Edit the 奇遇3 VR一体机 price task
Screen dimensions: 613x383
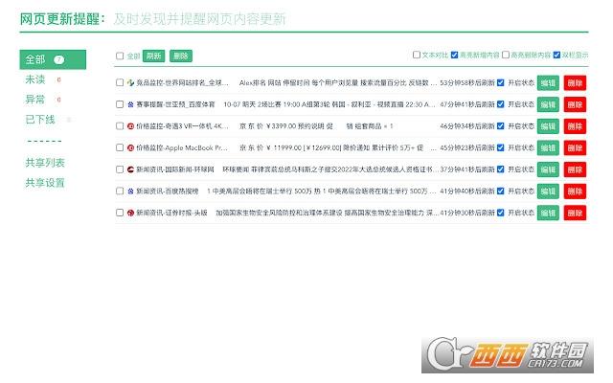coord(548,126)
